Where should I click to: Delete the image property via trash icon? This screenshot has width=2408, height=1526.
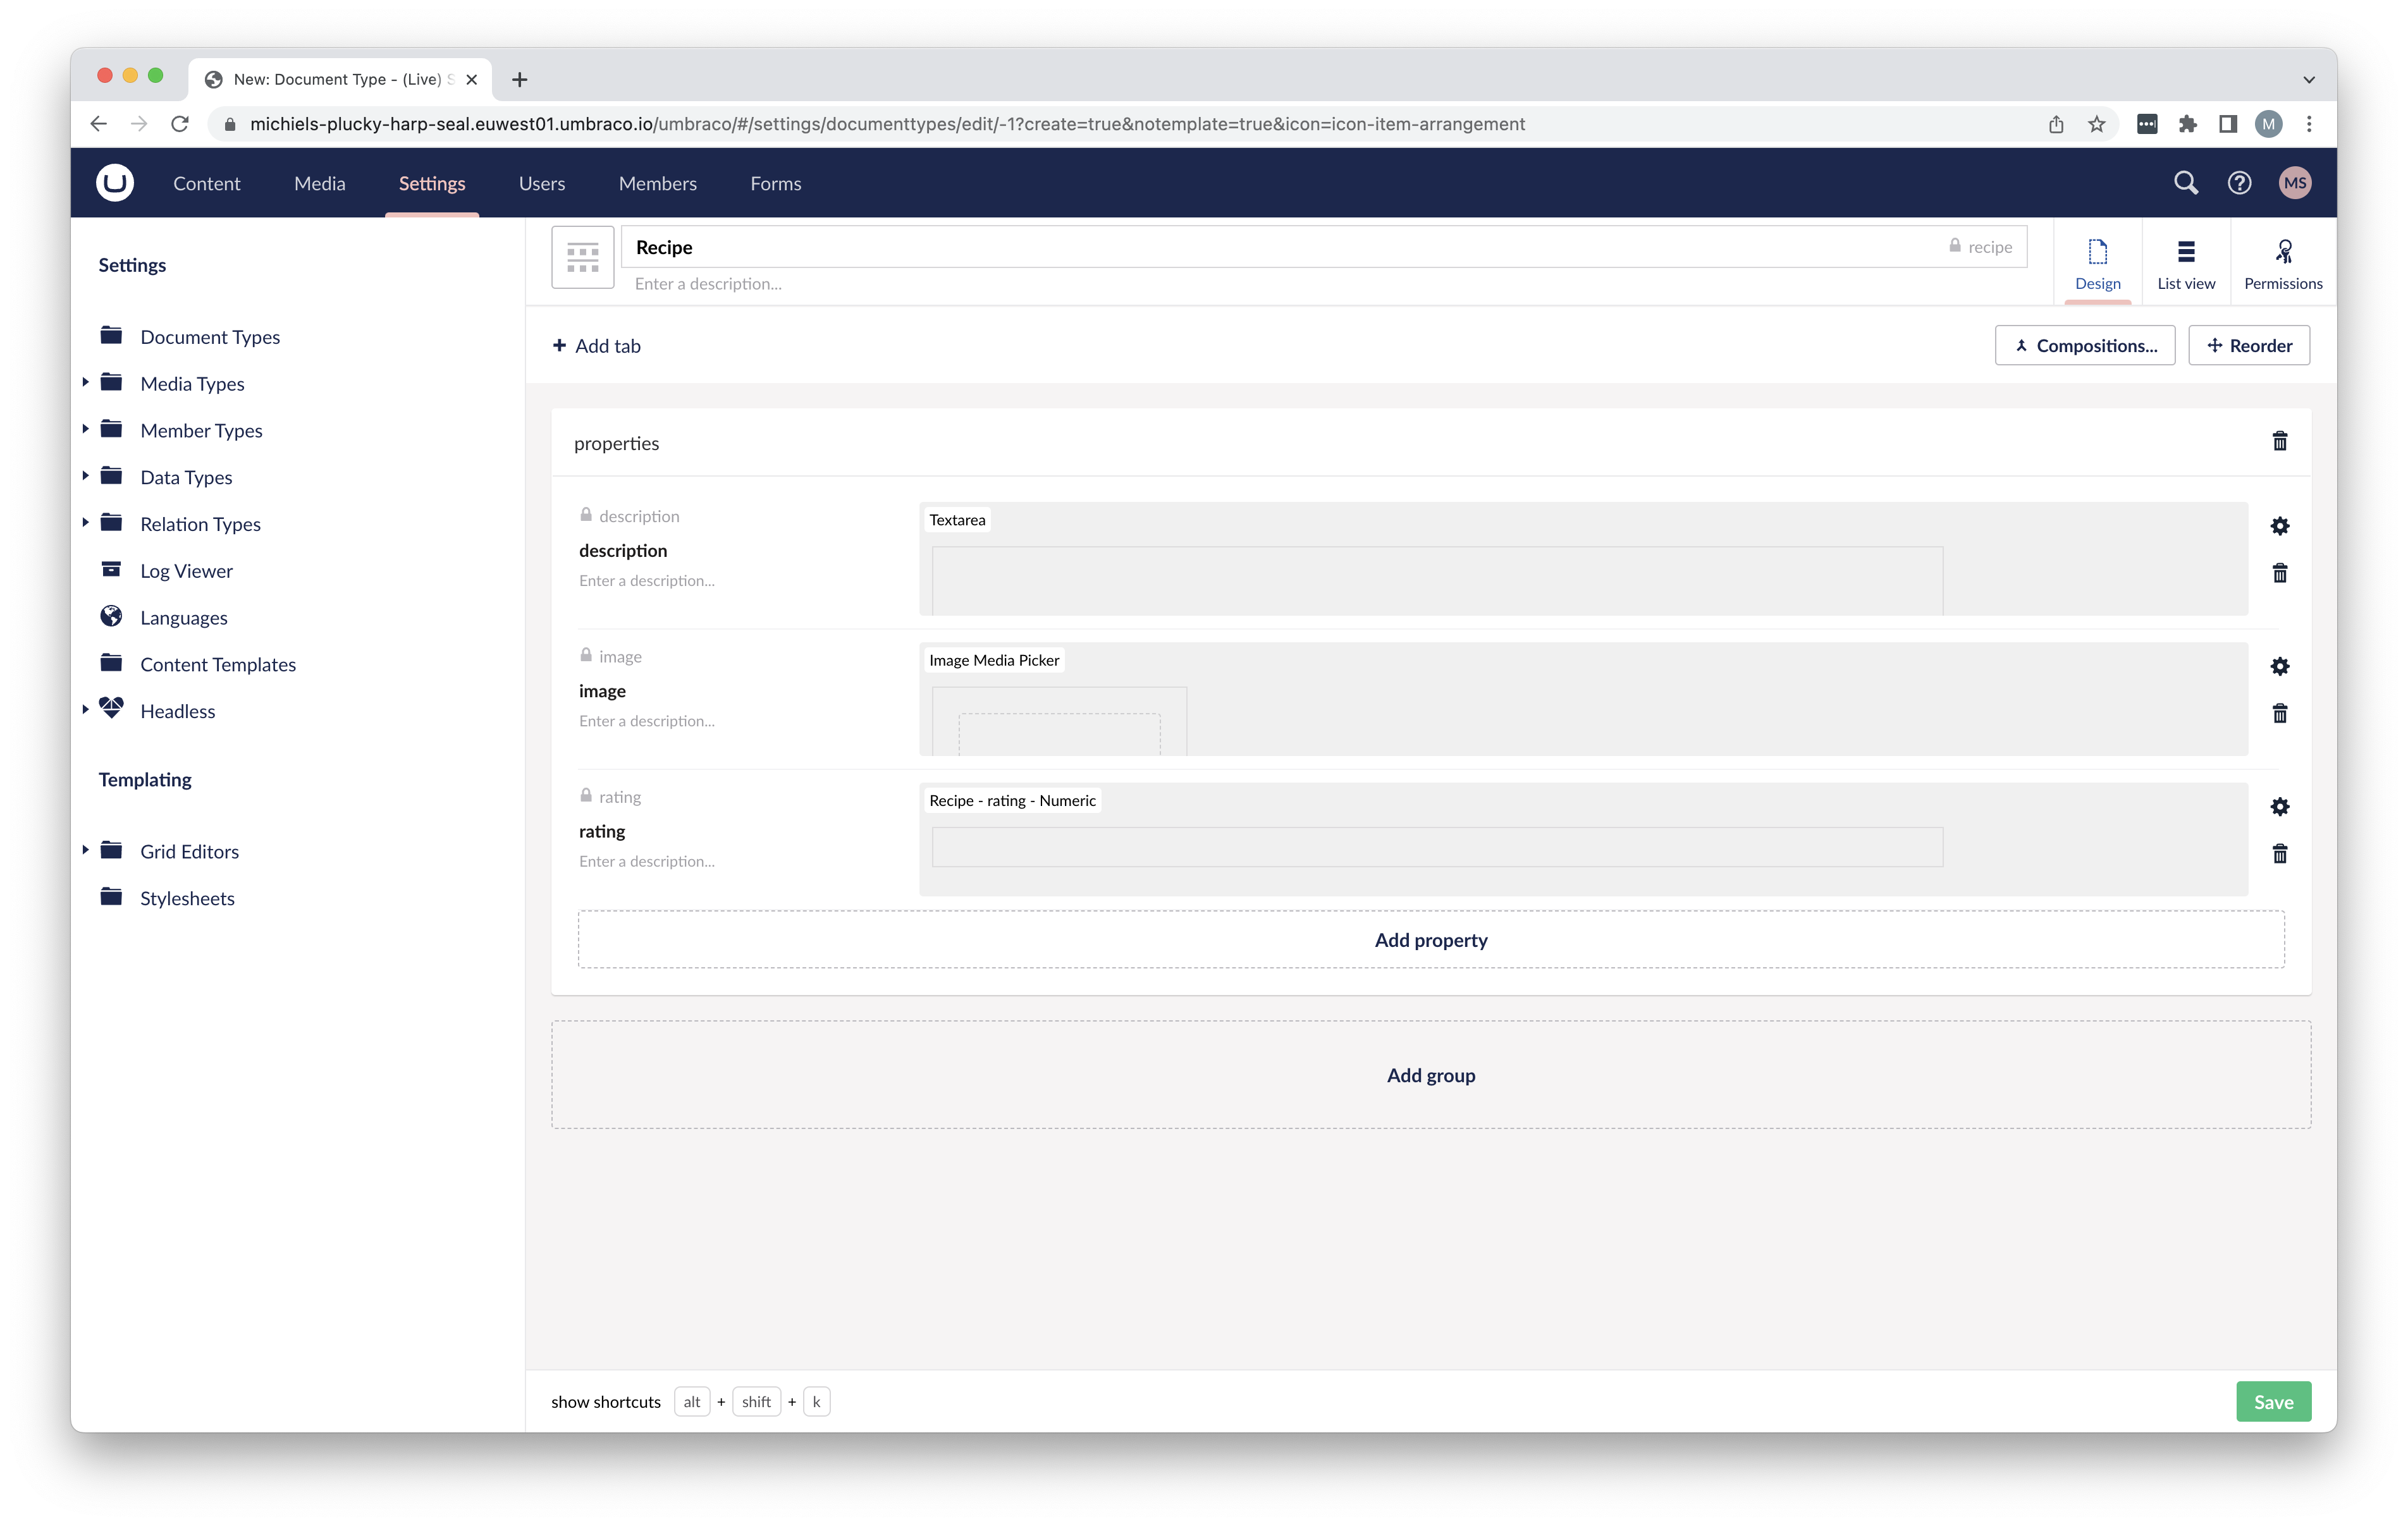point(2280,713)
